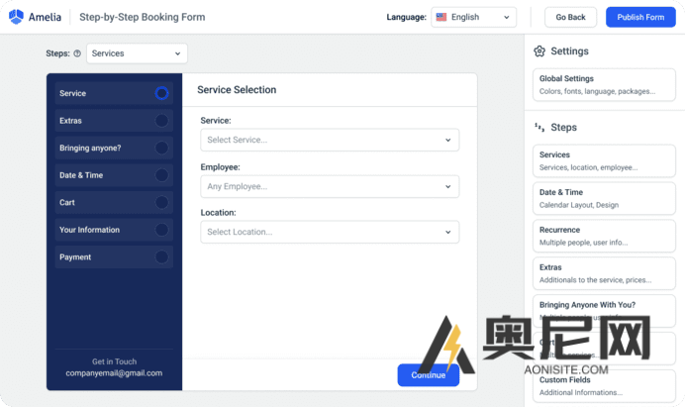Image resolution: width=685 pixels, height=407 pixels.
Task: Expand the Select Service dropdown
Action: pyautogui.click(x=330, y=140)
